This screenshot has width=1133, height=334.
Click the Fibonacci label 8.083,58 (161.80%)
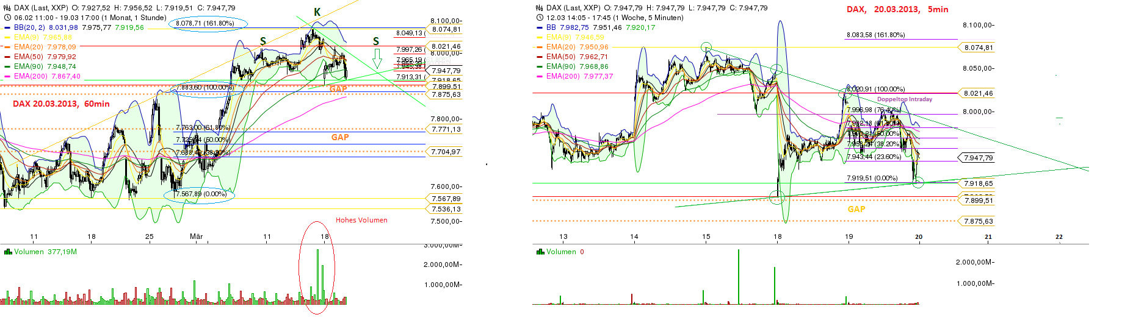875,35
